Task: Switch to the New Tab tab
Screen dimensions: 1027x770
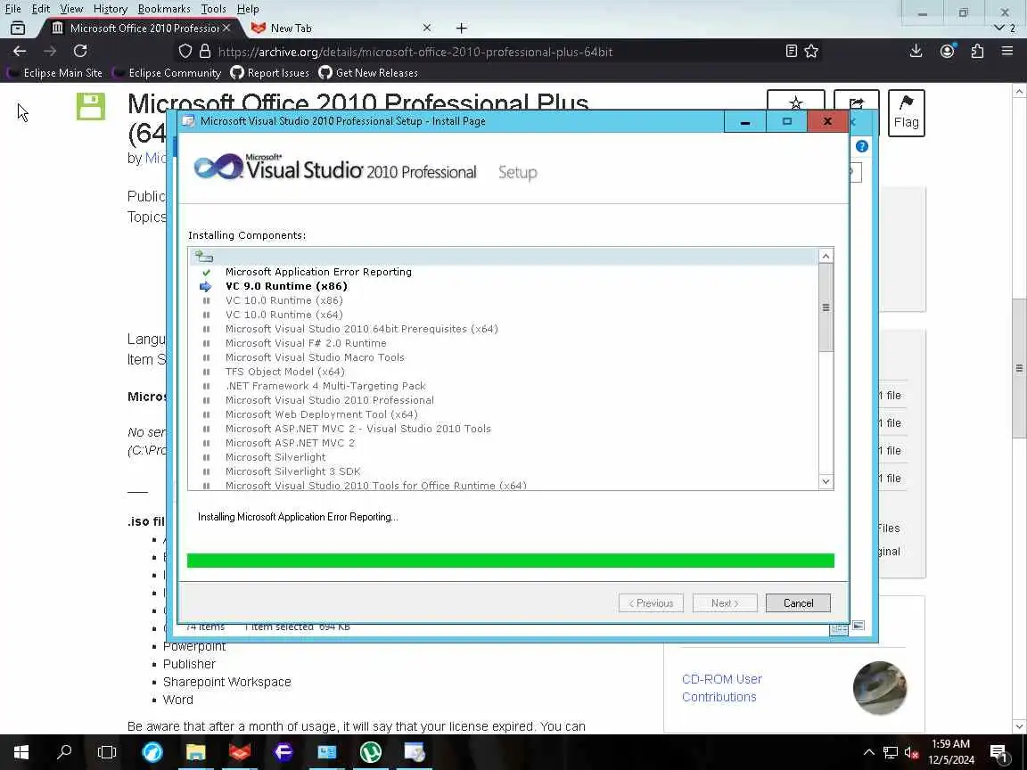Action: pos(341,29)
